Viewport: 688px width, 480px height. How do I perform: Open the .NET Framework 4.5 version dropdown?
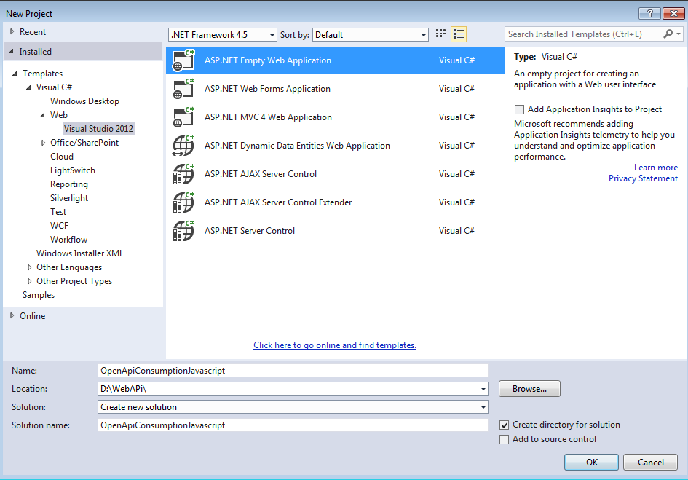223,35
